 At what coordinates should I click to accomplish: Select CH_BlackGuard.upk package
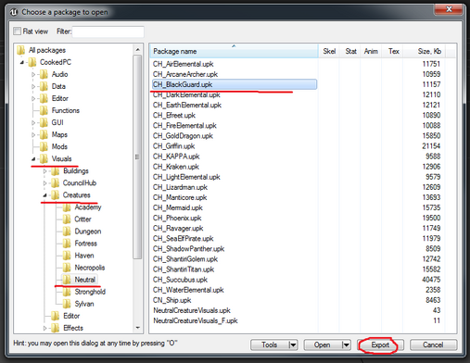click(x=235, y=84)
